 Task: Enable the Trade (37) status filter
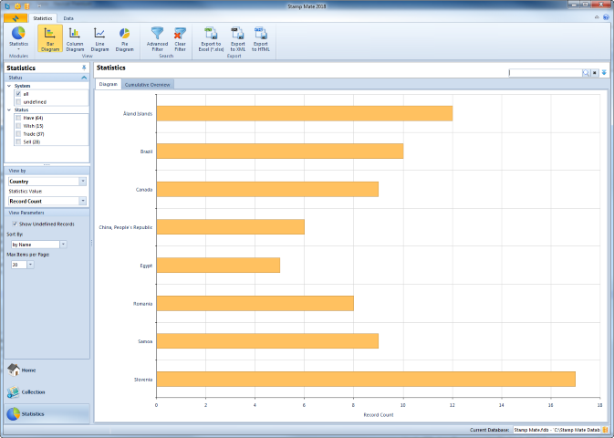click(18, 134)
